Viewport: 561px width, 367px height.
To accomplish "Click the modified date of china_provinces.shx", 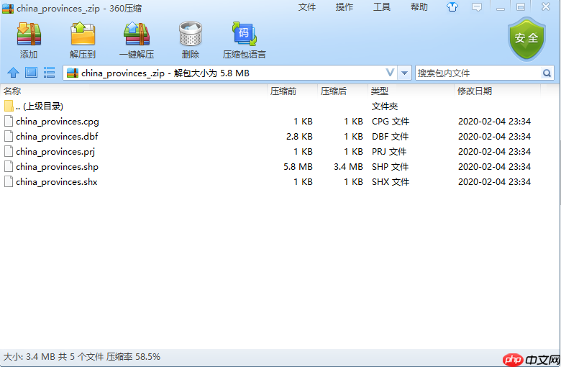I will click(x=494, y=181).
